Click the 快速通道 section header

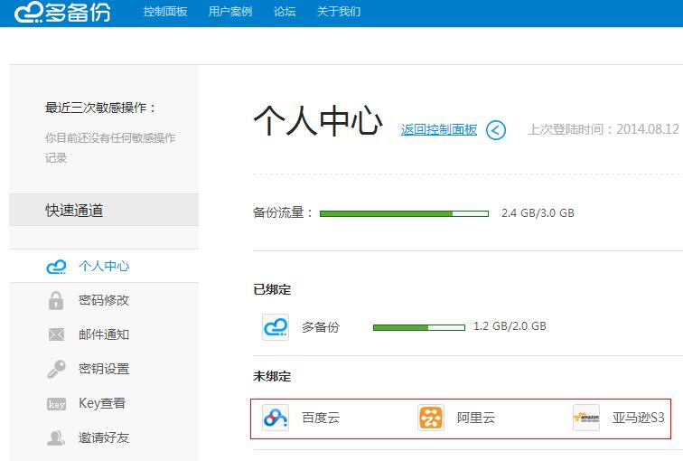coord(75,211)
